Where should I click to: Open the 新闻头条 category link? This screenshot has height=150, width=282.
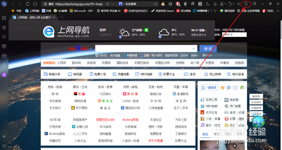[x=52, y=74]
